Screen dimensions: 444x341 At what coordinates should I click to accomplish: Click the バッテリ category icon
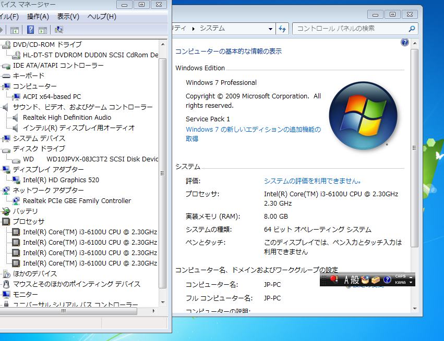click(6, 211)
